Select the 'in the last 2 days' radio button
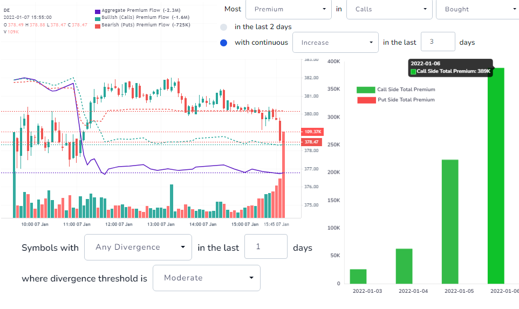 pos(224,27)
